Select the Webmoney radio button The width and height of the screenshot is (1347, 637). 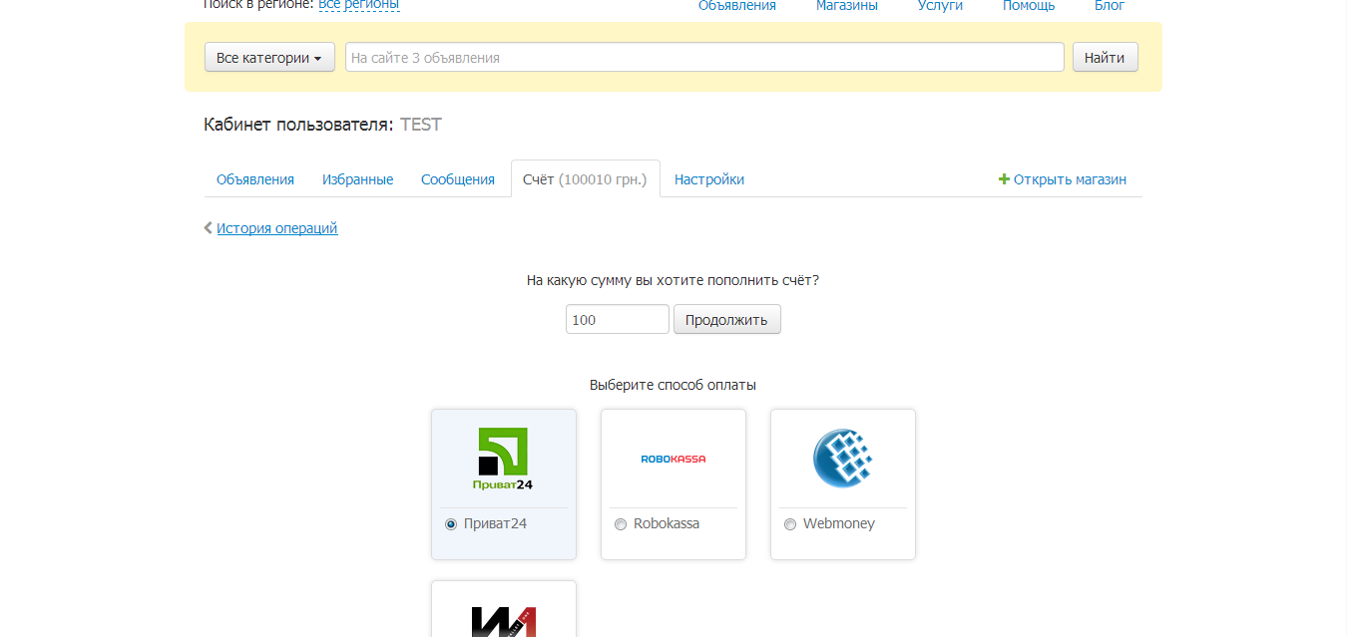pos(790,524)
